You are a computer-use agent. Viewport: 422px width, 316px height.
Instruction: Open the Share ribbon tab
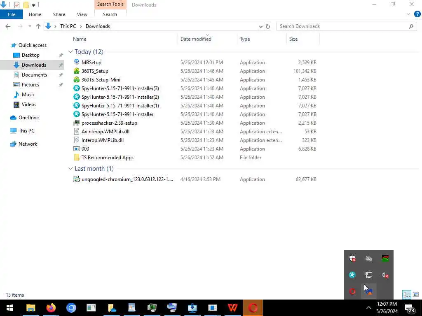tap(59, 14)
